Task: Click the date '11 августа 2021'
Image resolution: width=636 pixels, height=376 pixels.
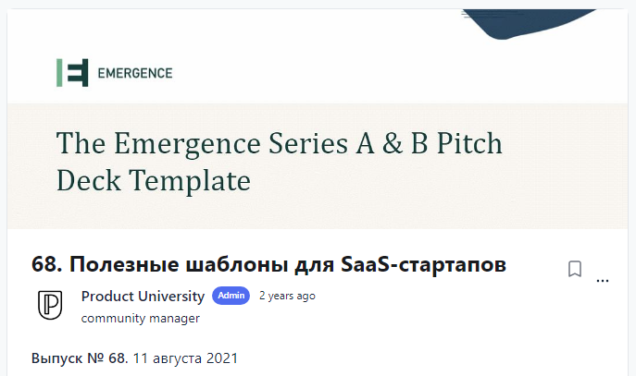Action: [x=185, y=357]
